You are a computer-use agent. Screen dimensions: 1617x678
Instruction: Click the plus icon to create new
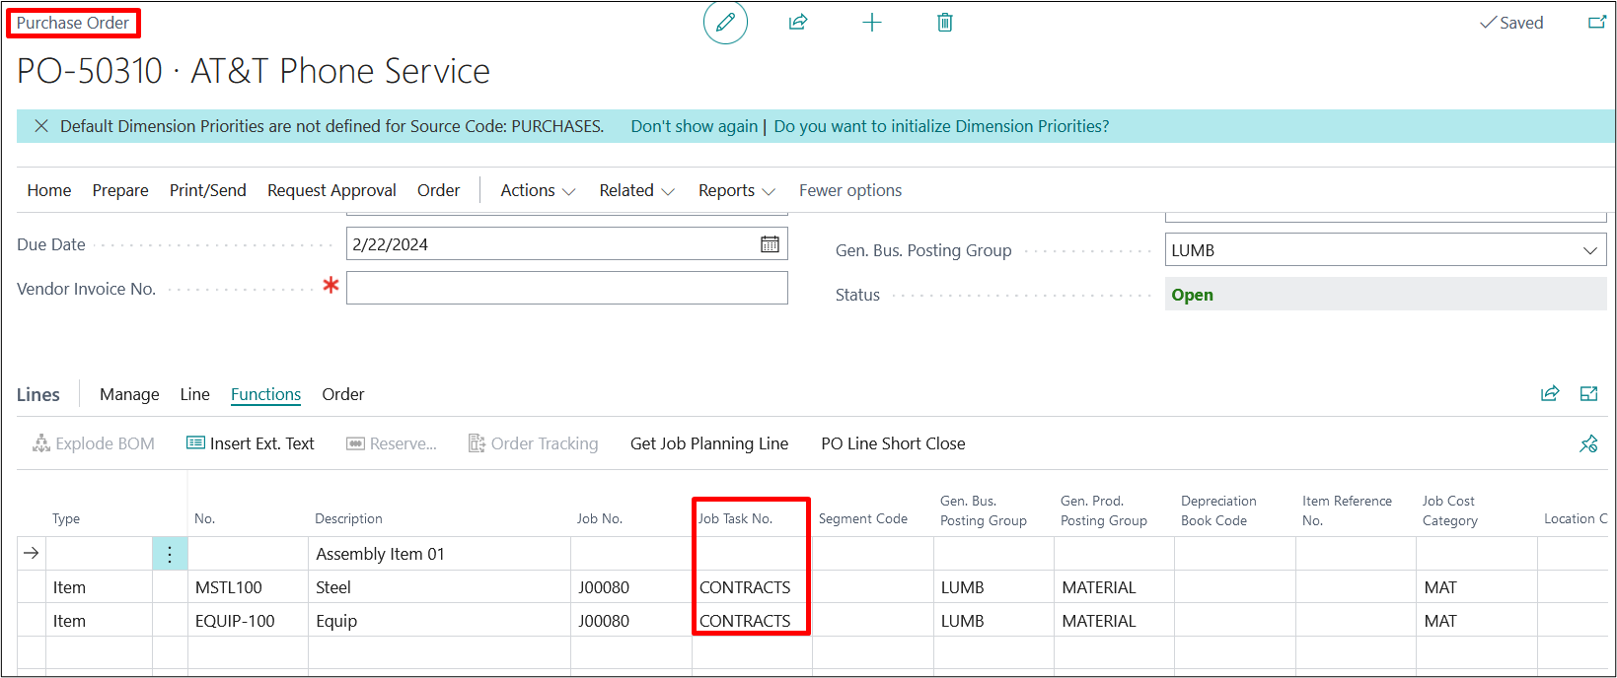(x=871, y=23)
